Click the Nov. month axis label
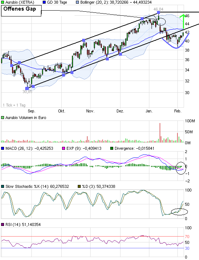The width and height of the screenshot is (199, 260). tap(90, 111)
